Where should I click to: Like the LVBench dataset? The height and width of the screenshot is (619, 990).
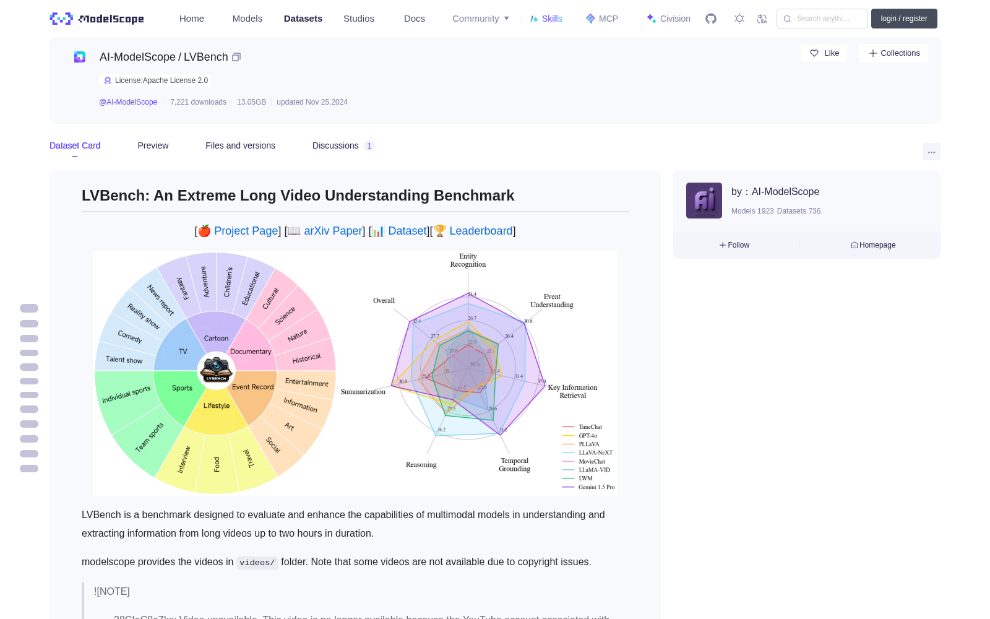824,53
